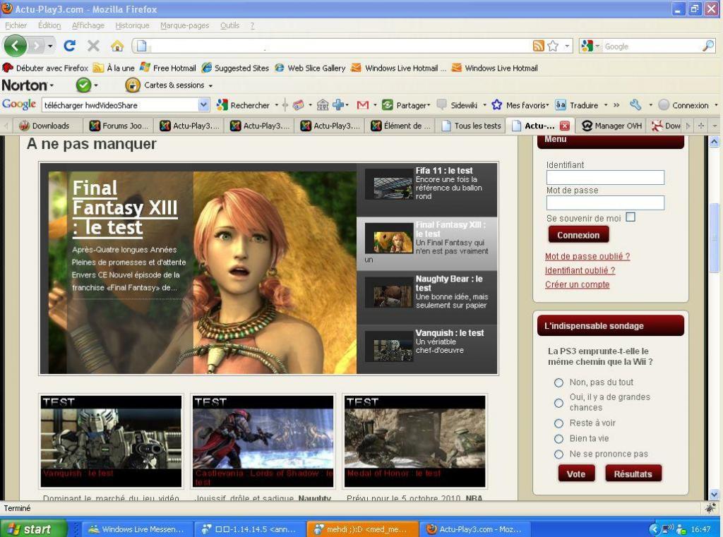Viewport: 723px width, 537px height.
Task: Open the list all tabs dropdown
Action: point(715,126)
